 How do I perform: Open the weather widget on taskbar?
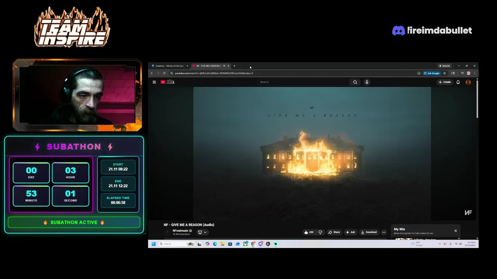click(417, 244)
